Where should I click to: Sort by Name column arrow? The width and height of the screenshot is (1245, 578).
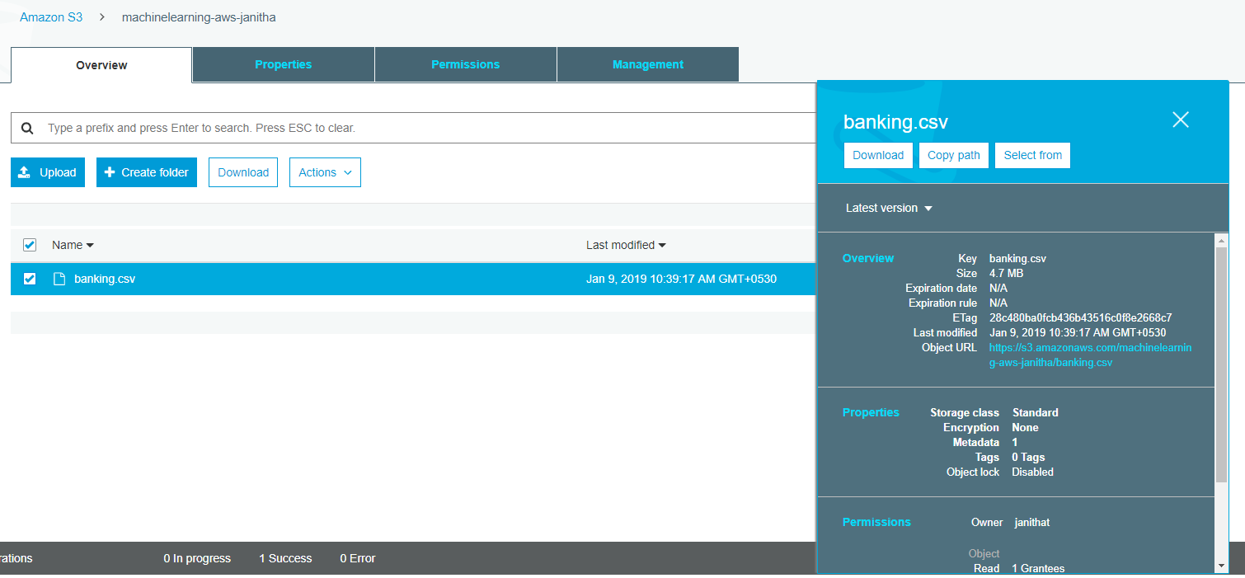(90, 246)
